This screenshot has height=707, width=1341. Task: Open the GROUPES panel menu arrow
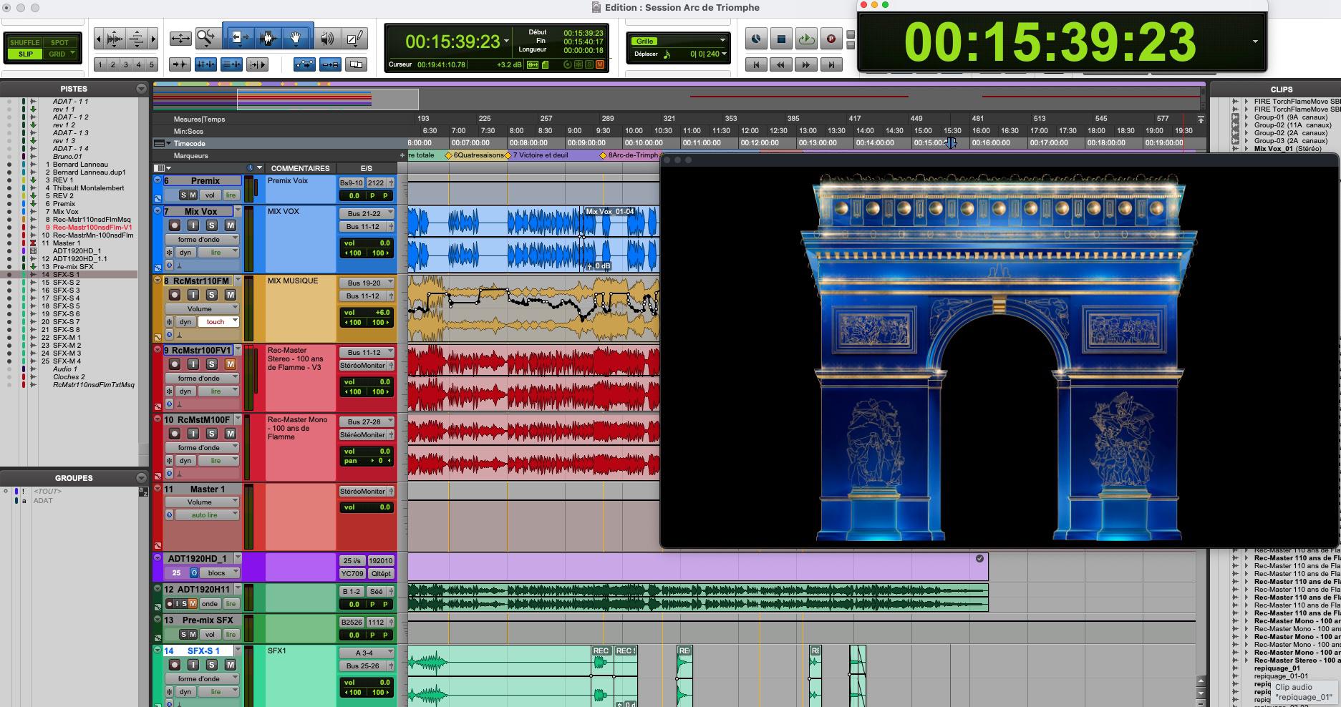tap(141, 477)
